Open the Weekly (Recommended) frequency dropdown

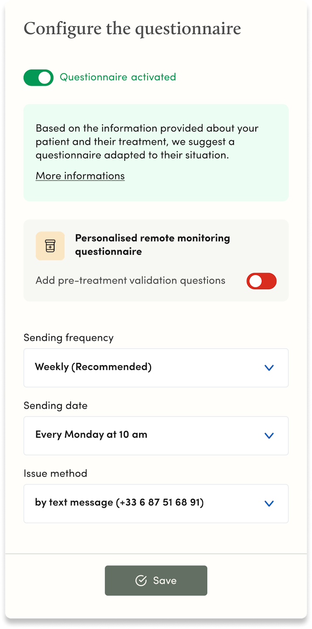click(x=156, y=367)
